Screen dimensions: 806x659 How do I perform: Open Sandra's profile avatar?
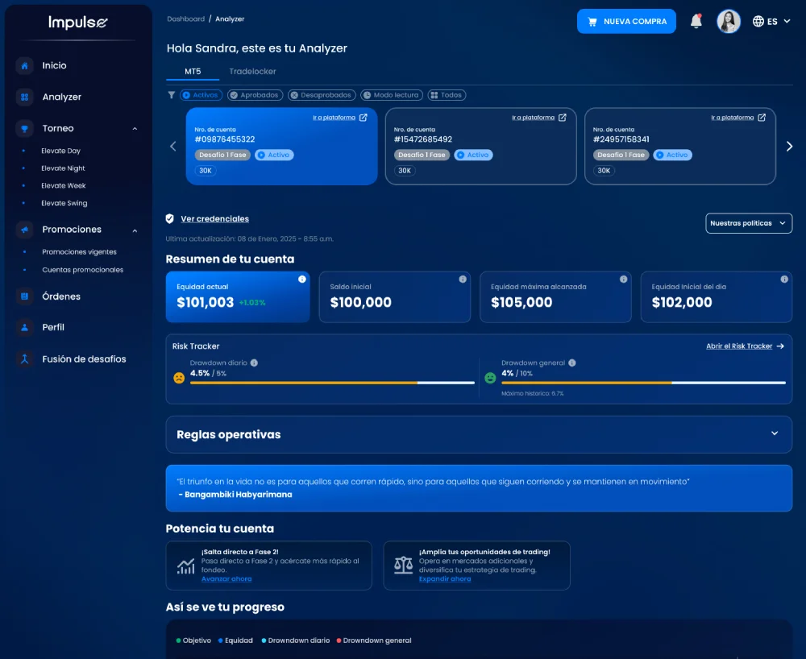tap(729, 21)
